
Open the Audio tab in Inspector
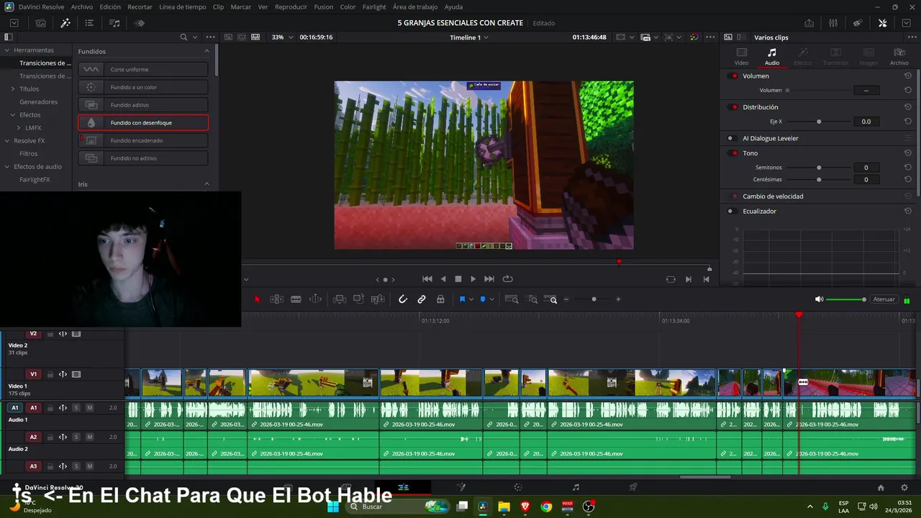coord(772,57)
